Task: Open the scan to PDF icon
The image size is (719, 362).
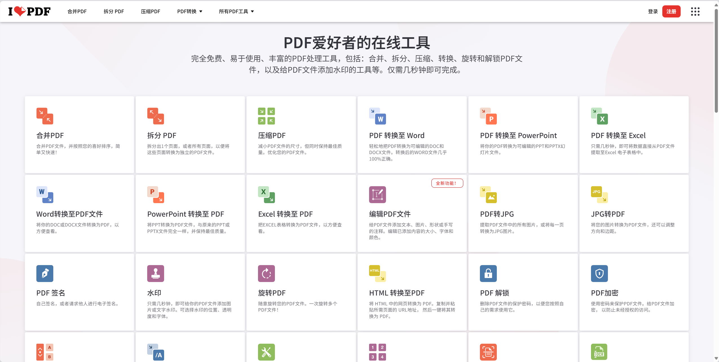Action: pos(488,352)
